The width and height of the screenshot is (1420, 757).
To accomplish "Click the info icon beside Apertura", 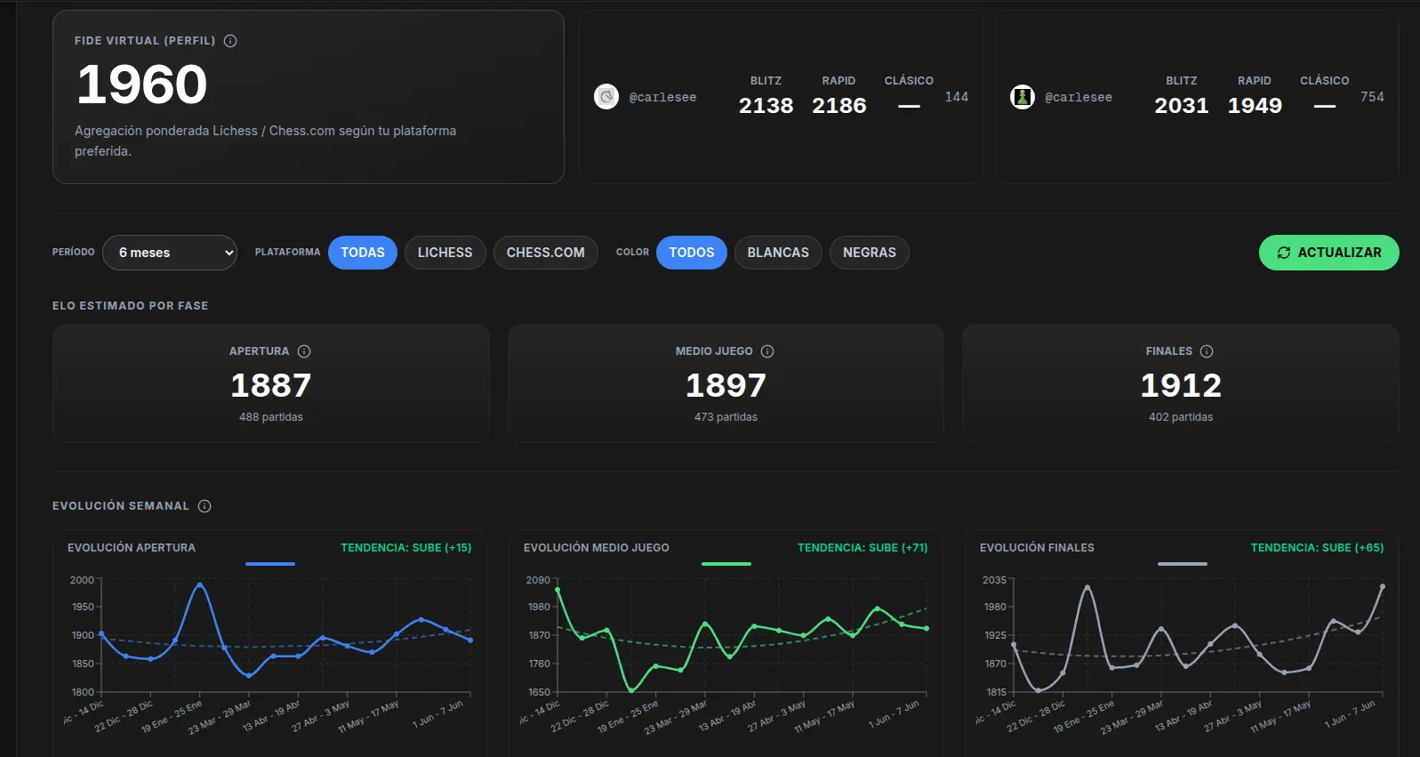I will pyautogui.click(x=304, y=351).
